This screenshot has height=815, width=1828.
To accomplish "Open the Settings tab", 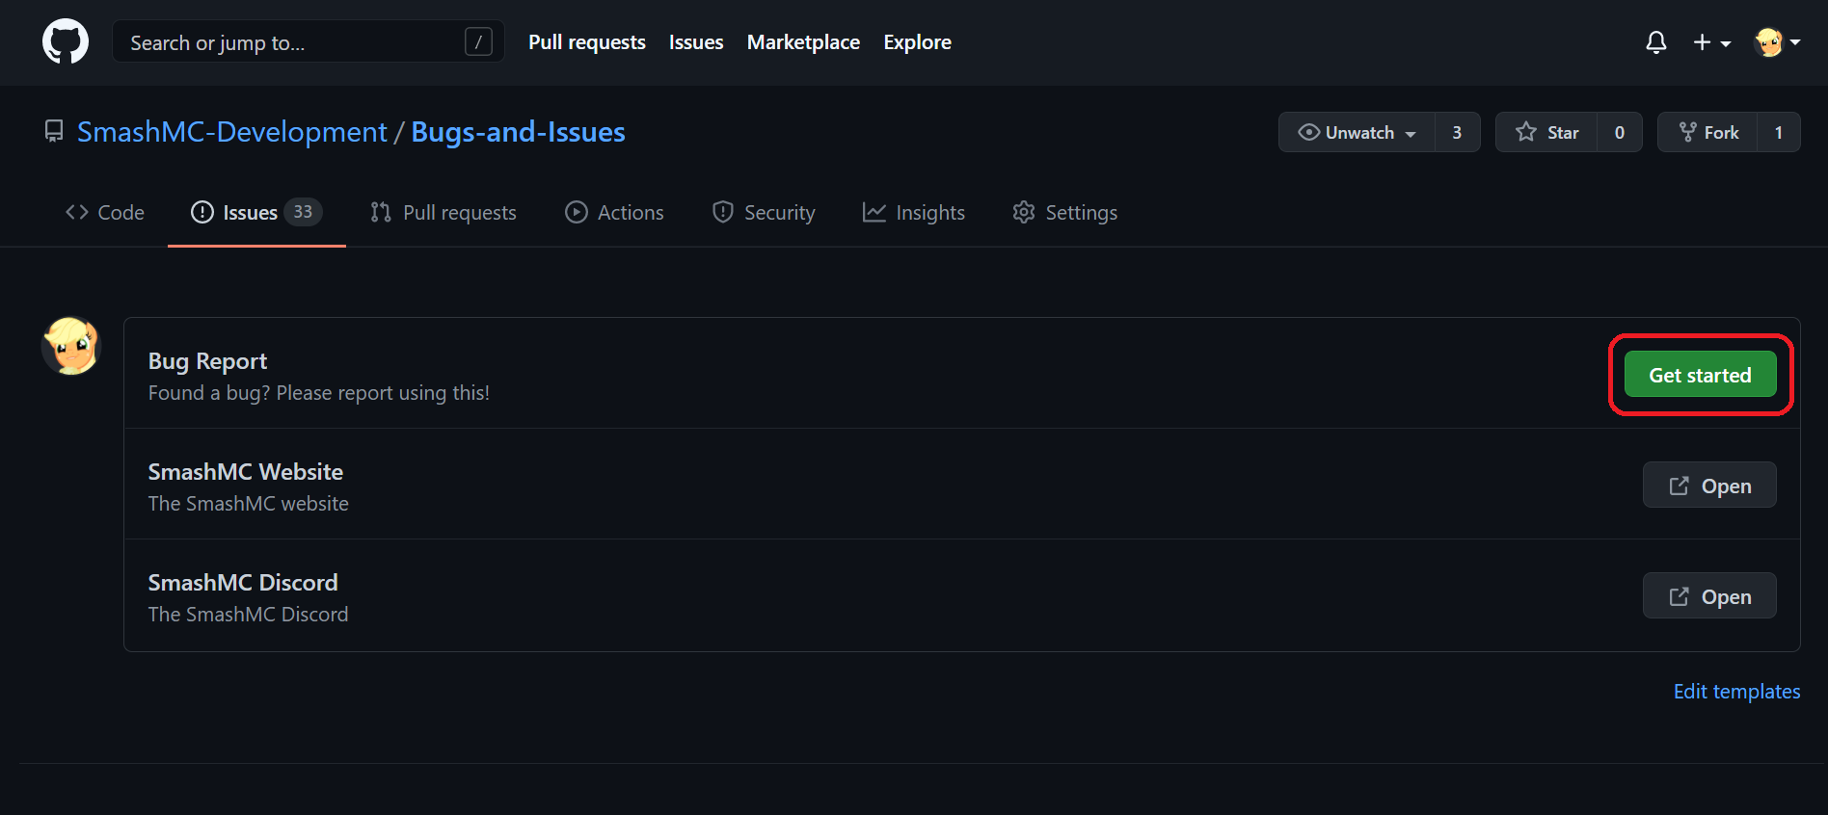I will (x=1065, y=212).
